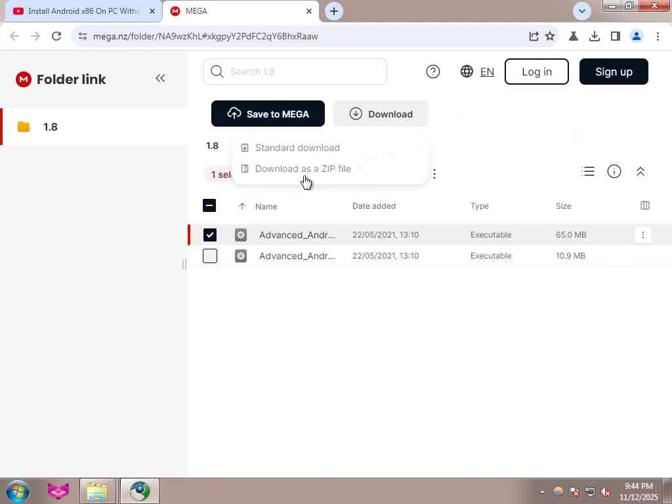Open a new browser tab
This screenshot has width=672, height=504.
(x=334, y=11)
